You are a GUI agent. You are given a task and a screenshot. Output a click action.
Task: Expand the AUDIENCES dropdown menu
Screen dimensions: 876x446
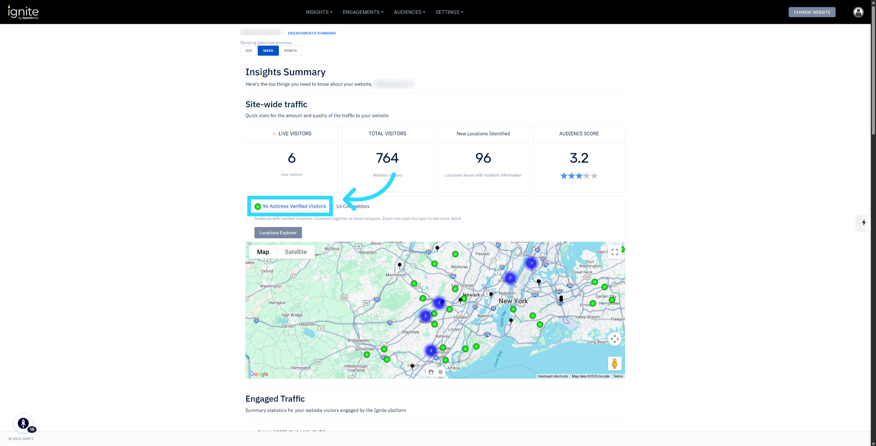(x=409, y=12)
